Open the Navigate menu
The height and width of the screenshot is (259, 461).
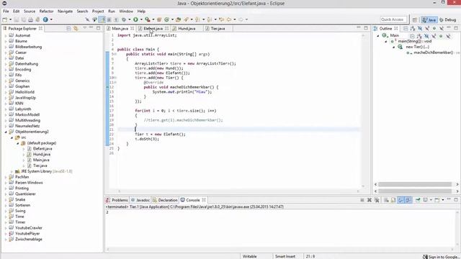pyautogui.click(x=65, y=12)
